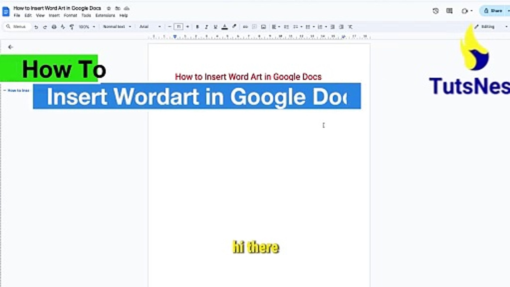Viewport: 510px width, 287px height.
Task: Toggle underline formatting
Action: point(215,27)
